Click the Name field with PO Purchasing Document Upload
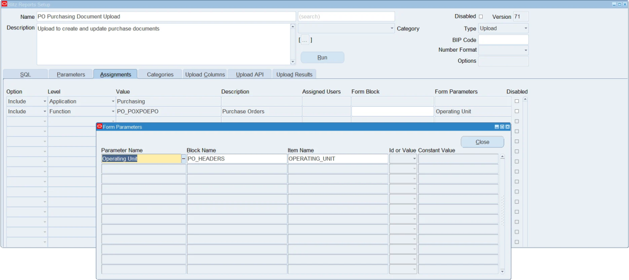The width and height of the screenshot is (629, 280). 166,17
